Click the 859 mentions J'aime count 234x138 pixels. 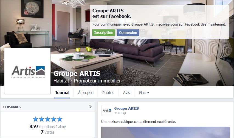coord(48,127)
